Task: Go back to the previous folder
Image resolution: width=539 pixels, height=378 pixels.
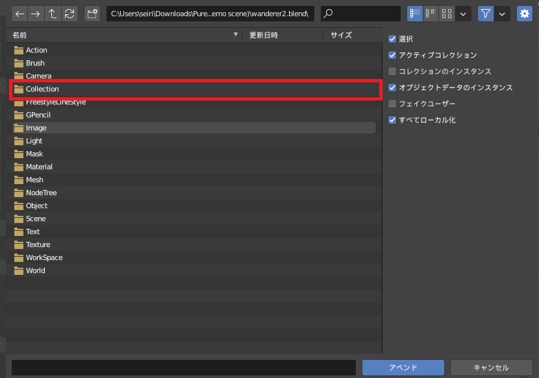Action: (x=19, y=13)
